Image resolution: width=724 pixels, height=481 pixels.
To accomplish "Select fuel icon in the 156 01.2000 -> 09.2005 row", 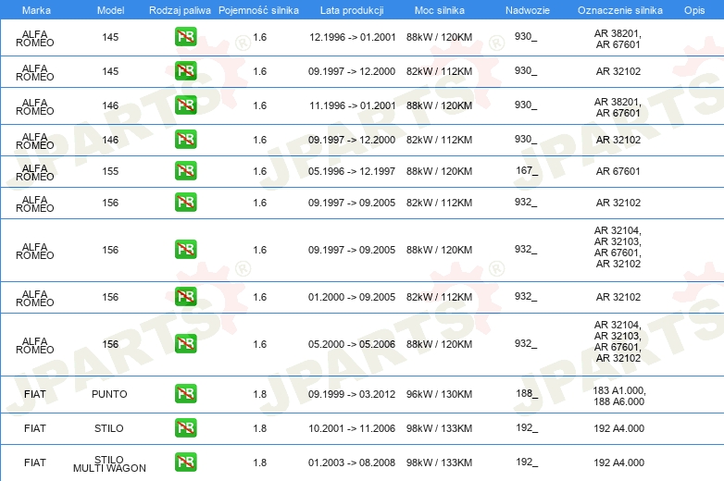I will [185, 297].
